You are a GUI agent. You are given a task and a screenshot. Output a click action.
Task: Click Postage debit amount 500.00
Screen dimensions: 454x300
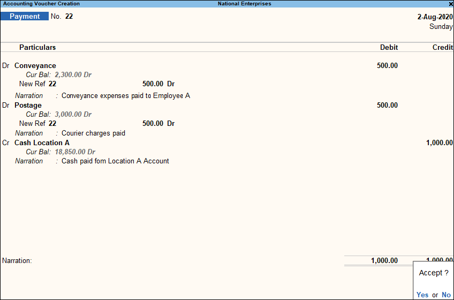(x=387, y=105)
